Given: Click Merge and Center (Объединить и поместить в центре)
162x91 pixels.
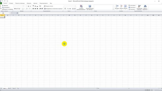Looking at the screenshot, I should [53, 9].
